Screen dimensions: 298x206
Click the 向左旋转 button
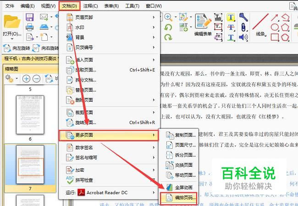(x=17, y=48)
